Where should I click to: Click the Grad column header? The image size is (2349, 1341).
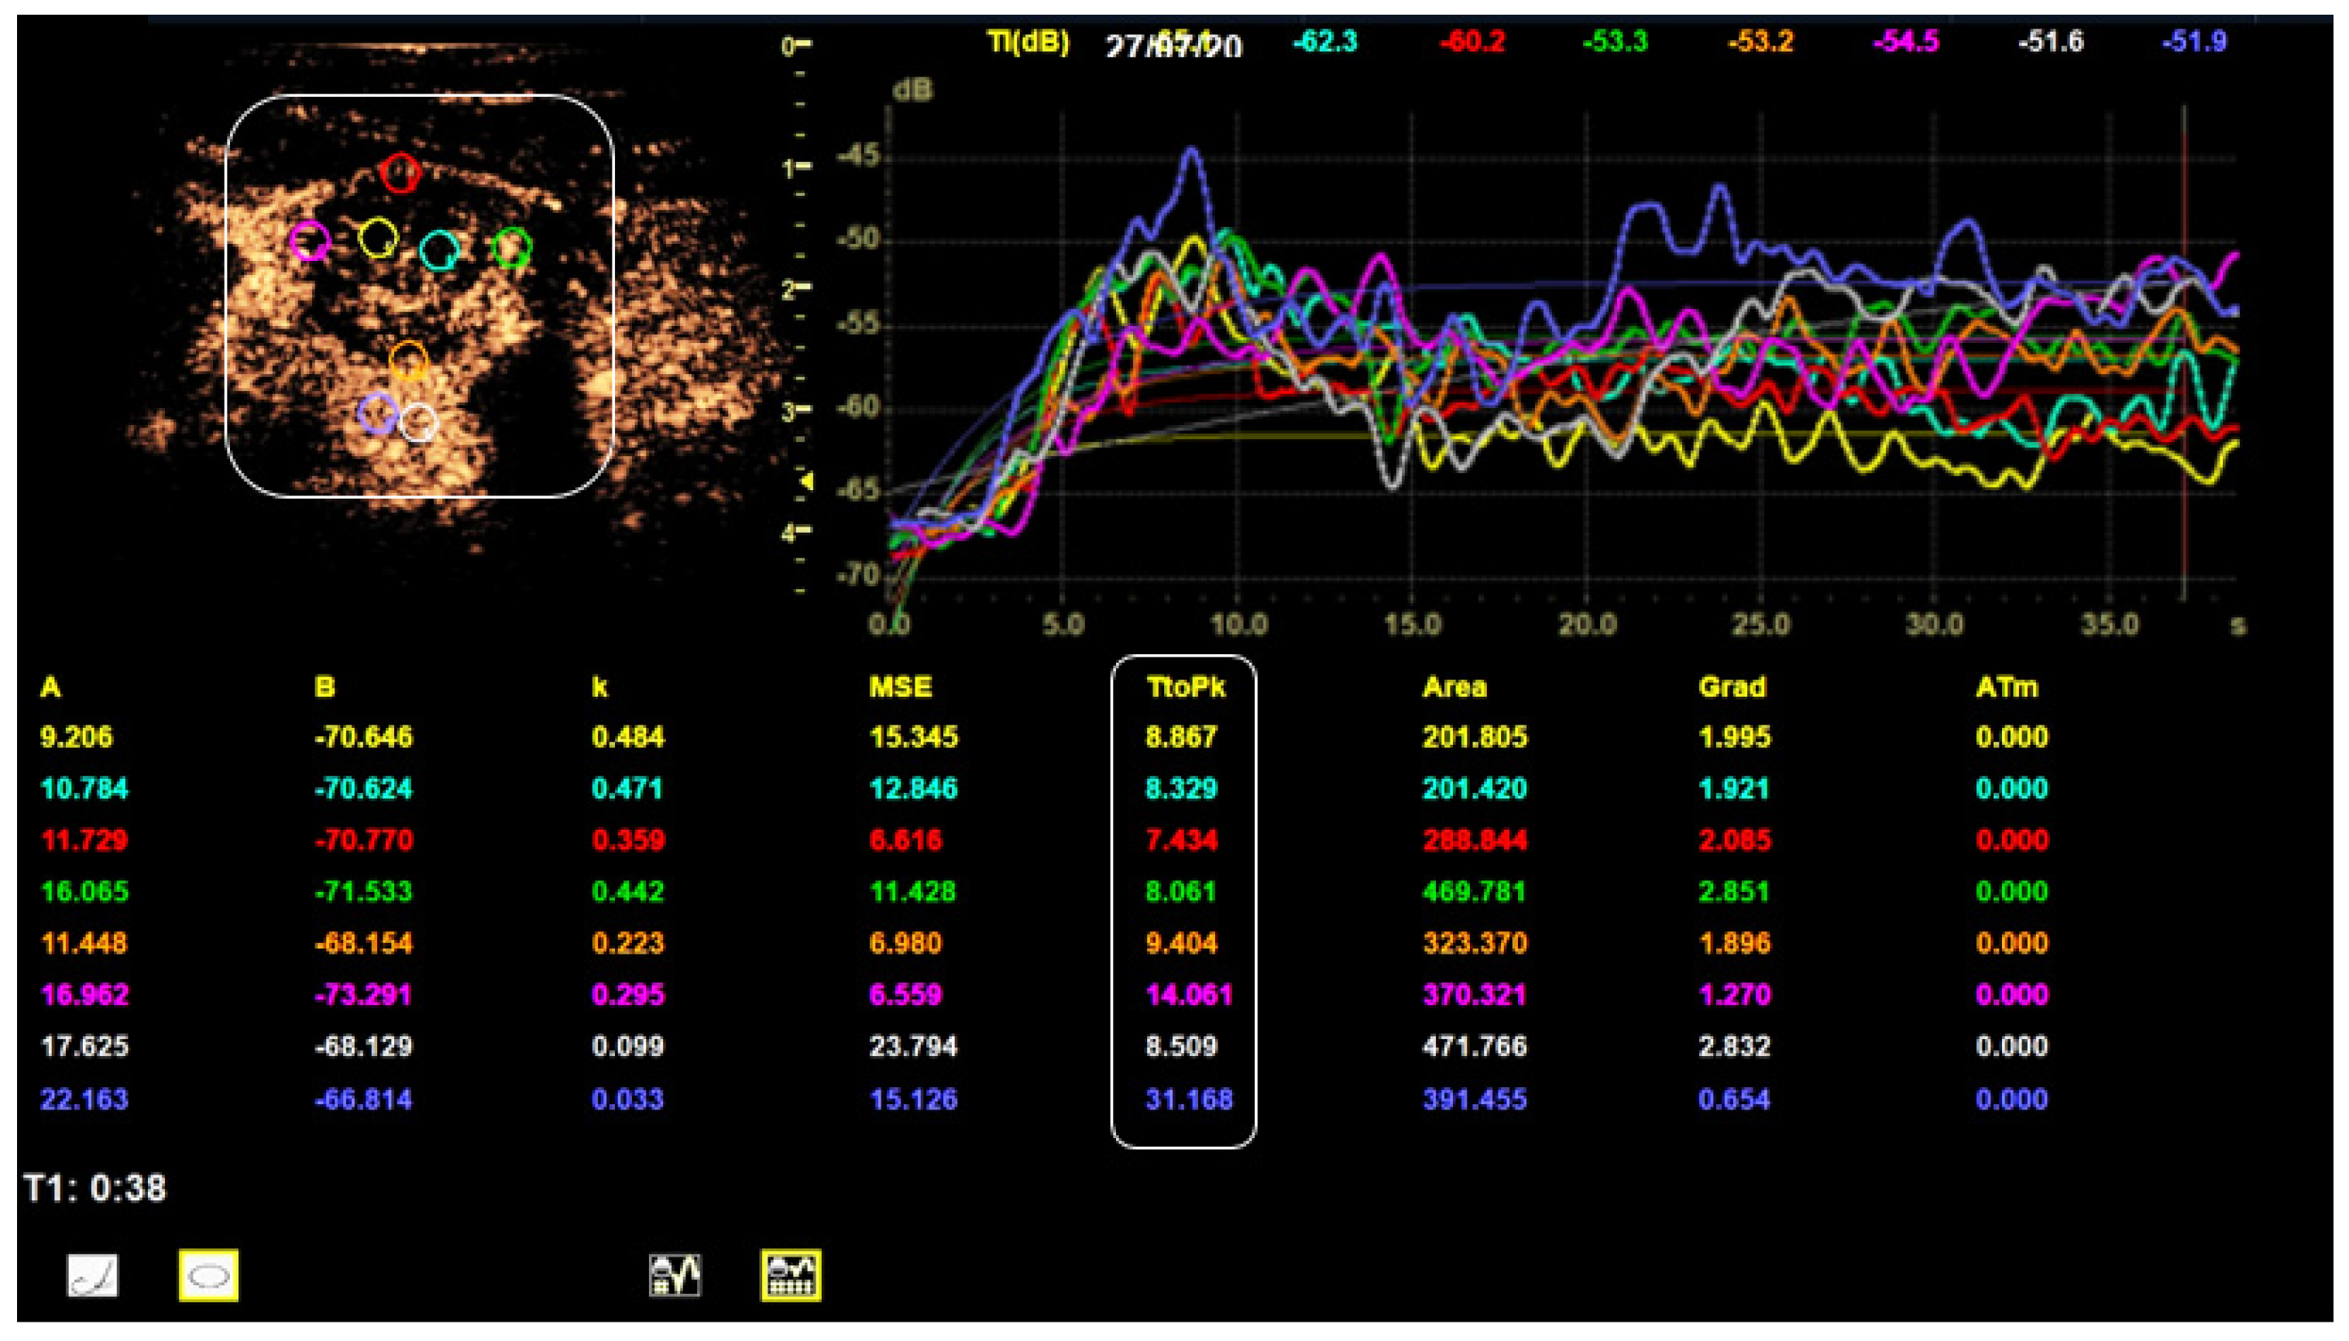pyautogui.click(x=1731, y=687)
